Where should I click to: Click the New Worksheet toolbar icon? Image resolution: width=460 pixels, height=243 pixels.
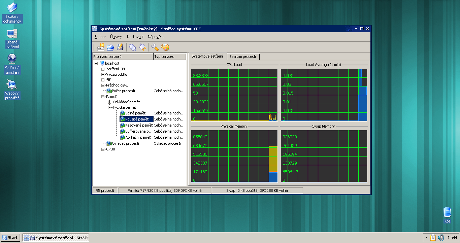[x=100, y=47]
